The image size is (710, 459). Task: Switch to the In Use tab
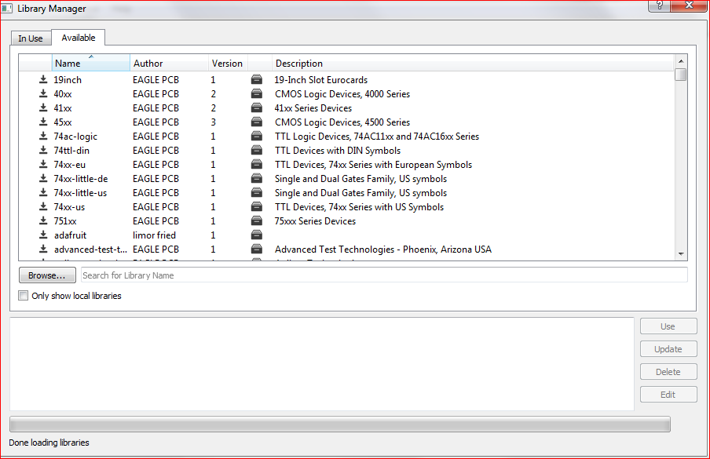pyautogui.click(x=31, y=38)
